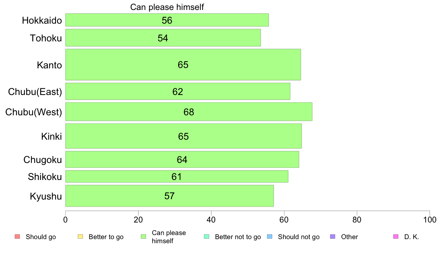Select the Hokkaido bar showing 56
Screen dimensions: 440x272
[167, 20]
